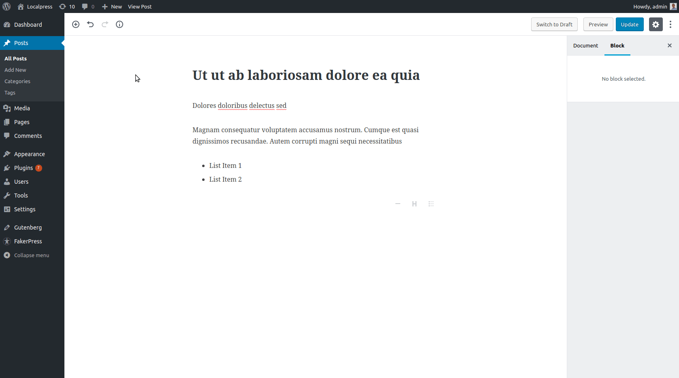This screenshot has width=679, height=378.
Task: Insert a heading block shortcut
Action: [x=414, y=204]
